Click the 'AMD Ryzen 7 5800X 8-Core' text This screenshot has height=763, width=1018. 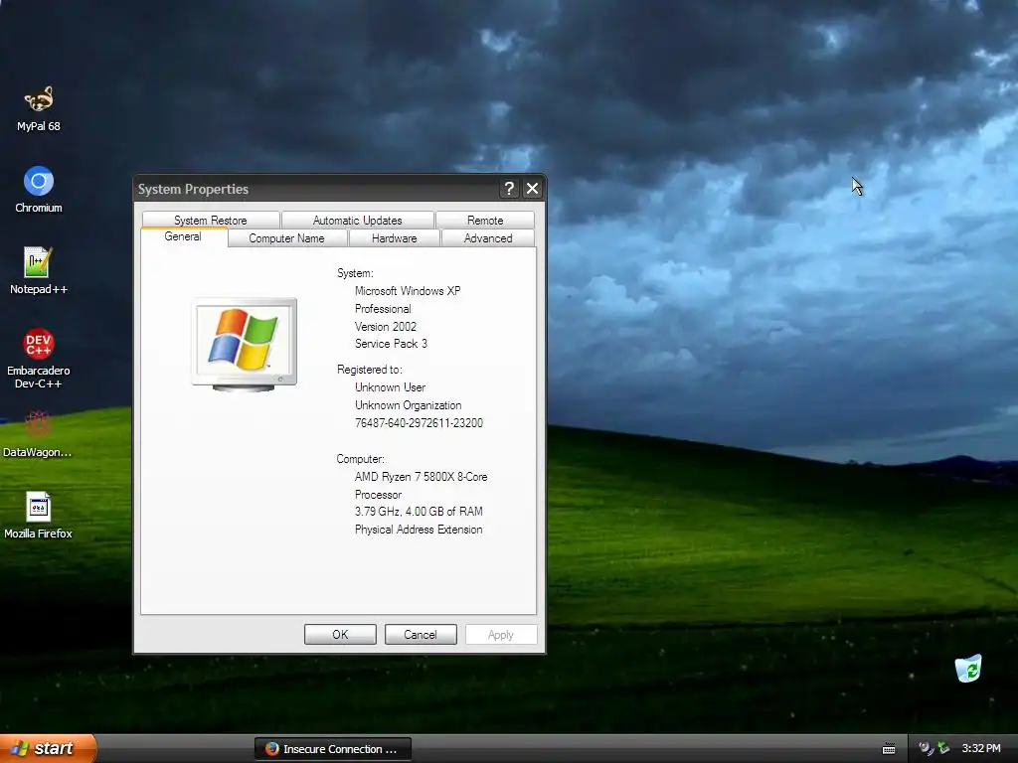(x=421, y=477)
